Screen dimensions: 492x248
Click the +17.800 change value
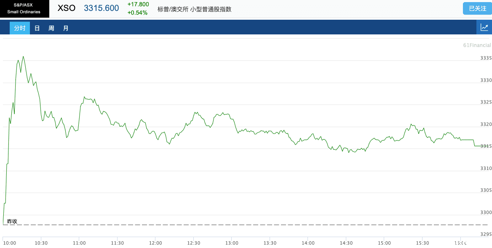coord(138,4)
